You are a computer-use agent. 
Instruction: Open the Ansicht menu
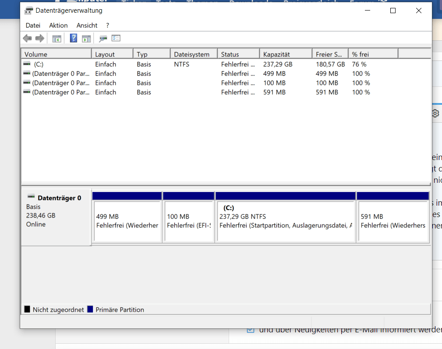click(87, 25)
